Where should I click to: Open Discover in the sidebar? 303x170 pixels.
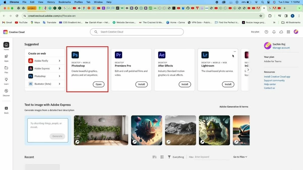pyautogui.click(x=6, y=92)
